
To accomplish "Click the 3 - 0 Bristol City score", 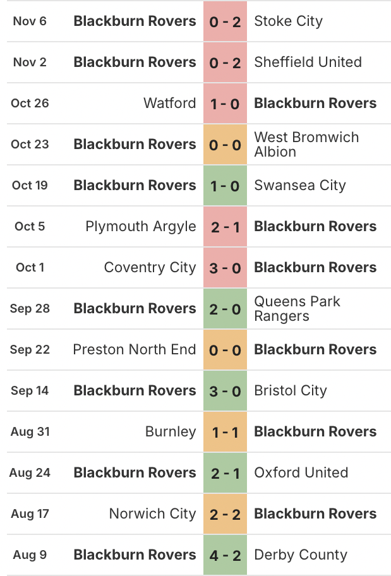I will [x=225, y=391].
